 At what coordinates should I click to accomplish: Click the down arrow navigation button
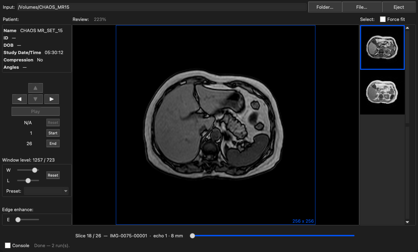[x=36, y=99]
